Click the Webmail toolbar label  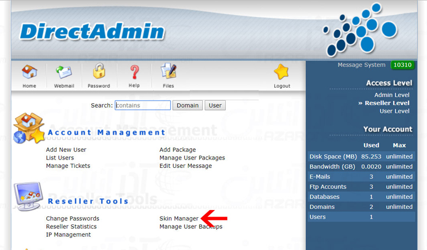coord(64,86)
